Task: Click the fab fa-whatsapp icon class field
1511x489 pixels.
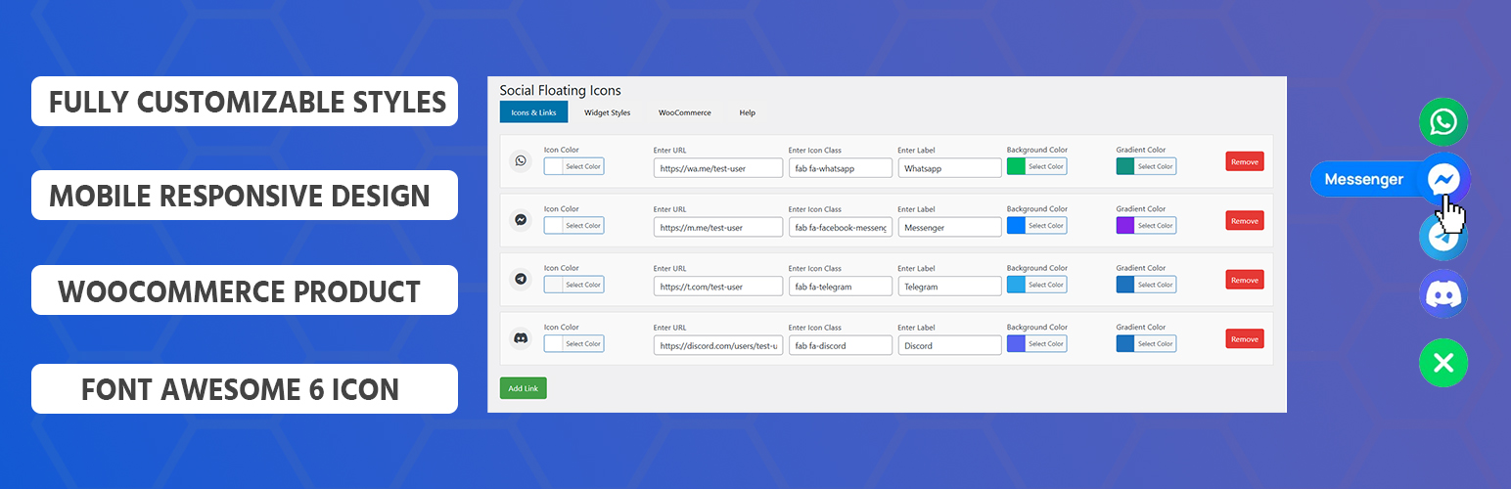Action: [841, 168]
